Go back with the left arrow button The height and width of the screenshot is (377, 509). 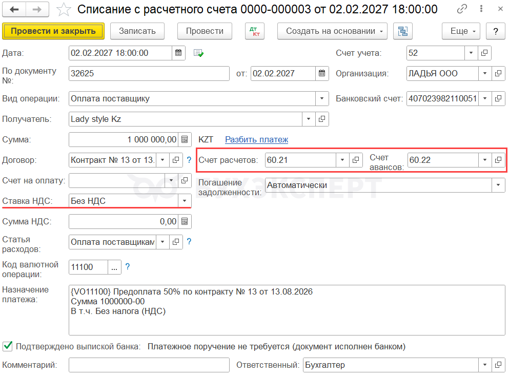[14, 9]
